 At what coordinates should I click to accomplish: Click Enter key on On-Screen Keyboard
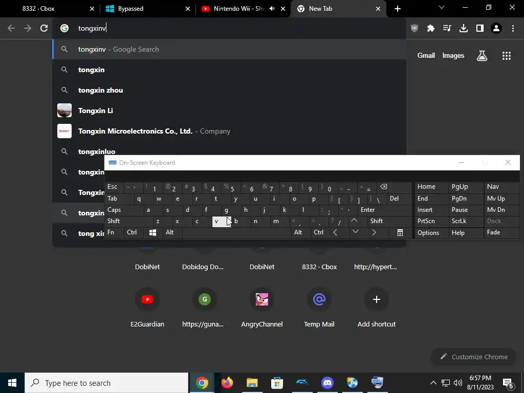pyautogui.click(x=385, y=210)
